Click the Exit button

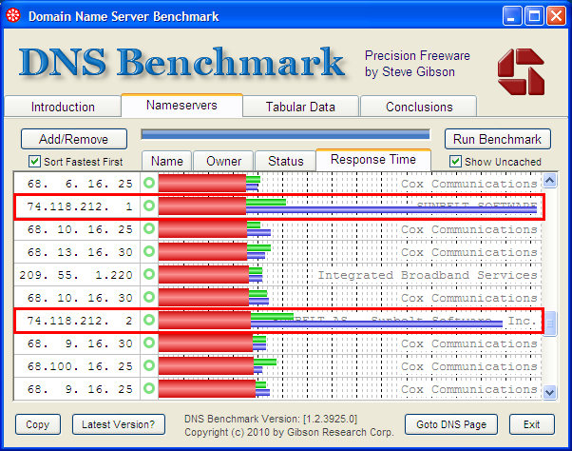click(532, 424)
